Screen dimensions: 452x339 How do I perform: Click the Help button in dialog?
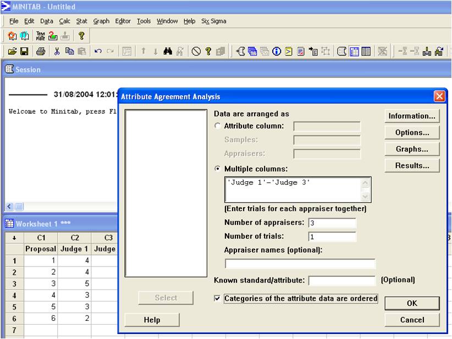click(152, 320)
